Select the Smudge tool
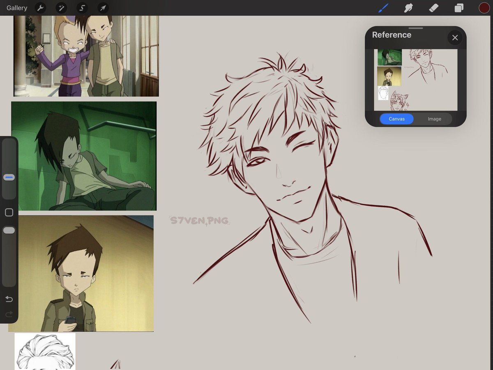This screenshot has height=370, width=493. point(408,8)
